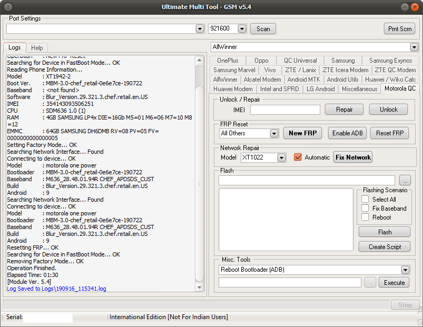Open the OnePlus tab
423x327 pixels.
pos(228,61)
